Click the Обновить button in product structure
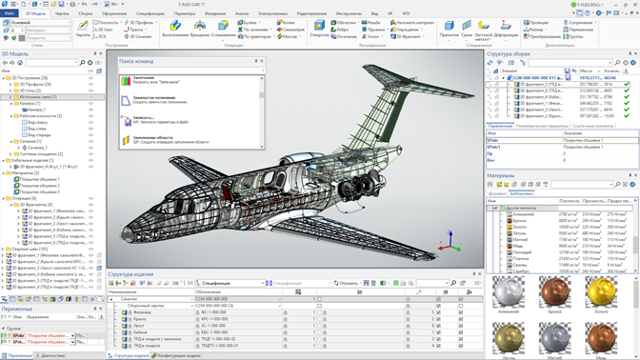 coord(346,283)
